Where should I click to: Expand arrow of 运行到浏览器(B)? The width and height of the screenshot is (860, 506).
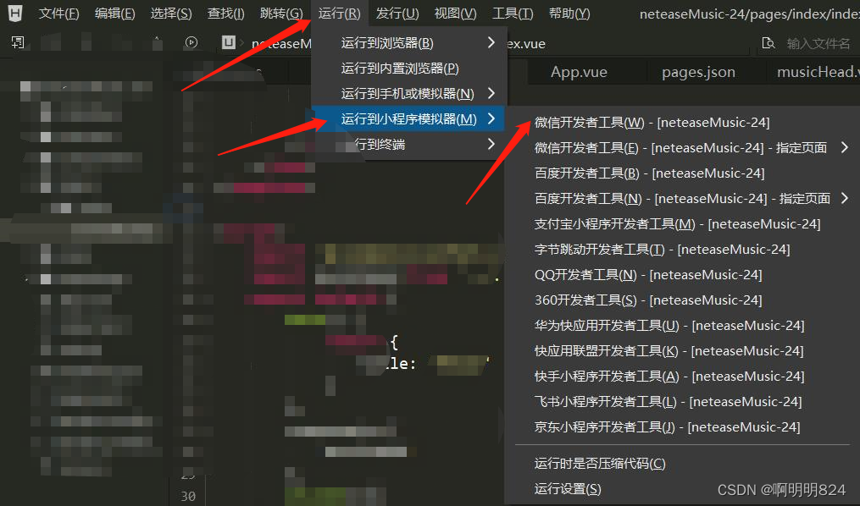pyautogui.click(x=491, y=42)
